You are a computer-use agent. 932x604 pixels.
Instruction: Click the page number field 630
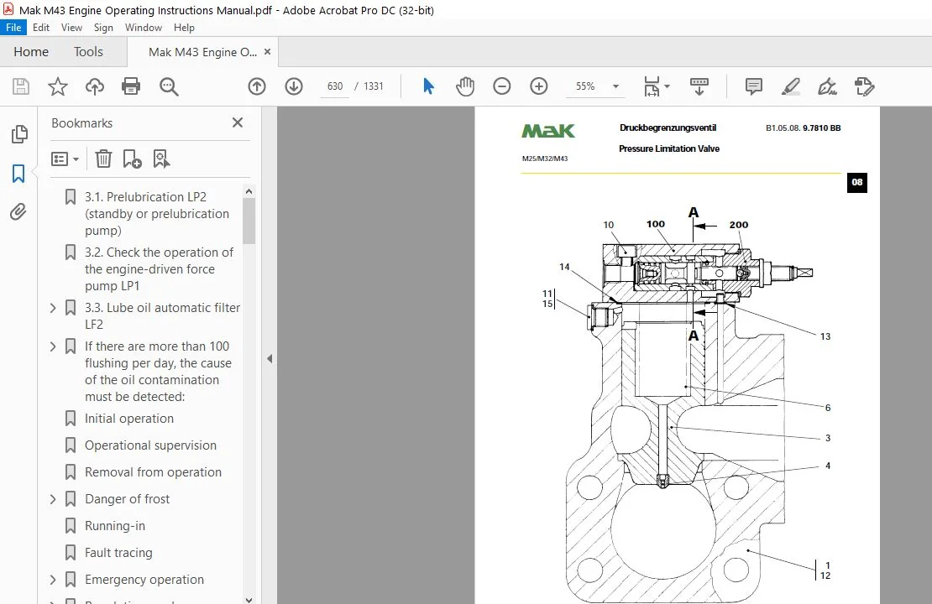(x=335, y=86)
